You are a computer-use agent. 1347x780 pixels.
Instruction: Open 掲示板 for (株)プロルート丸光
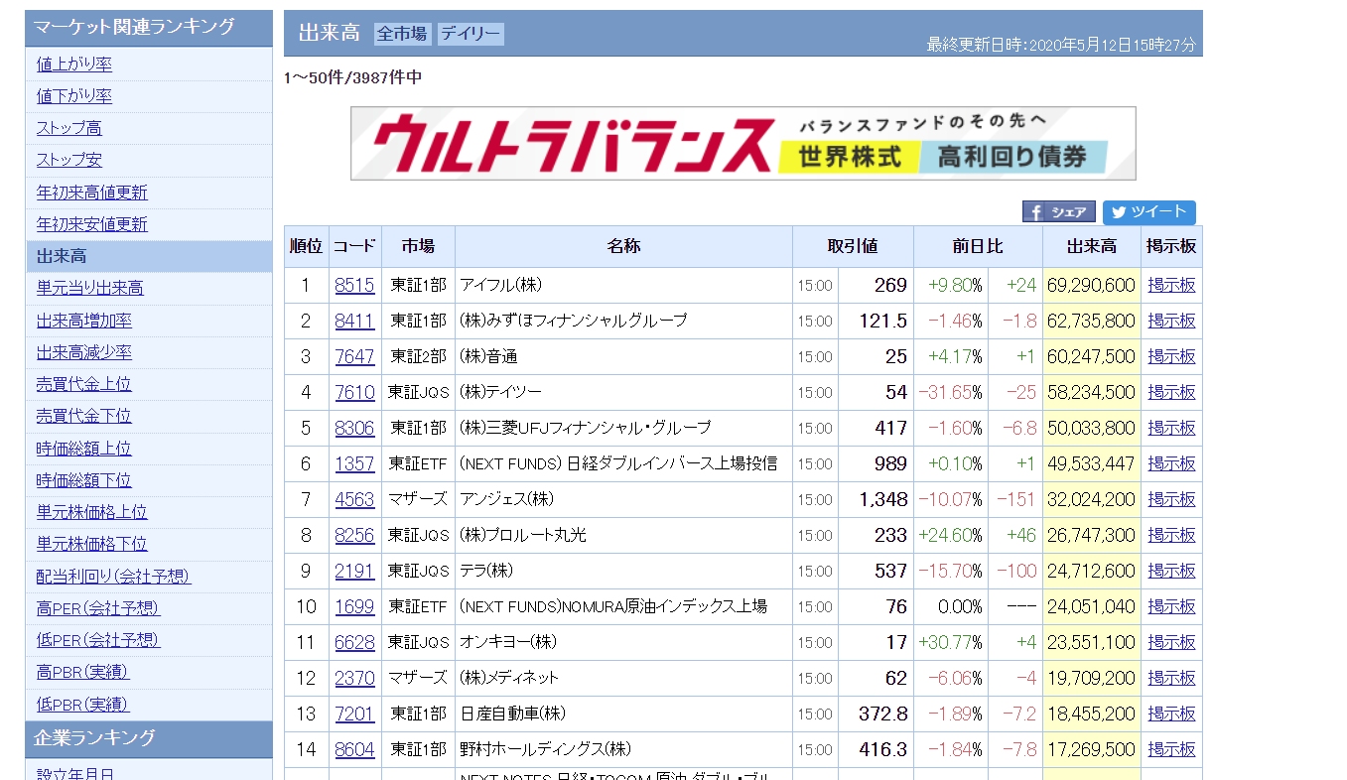coord(1171,535)
